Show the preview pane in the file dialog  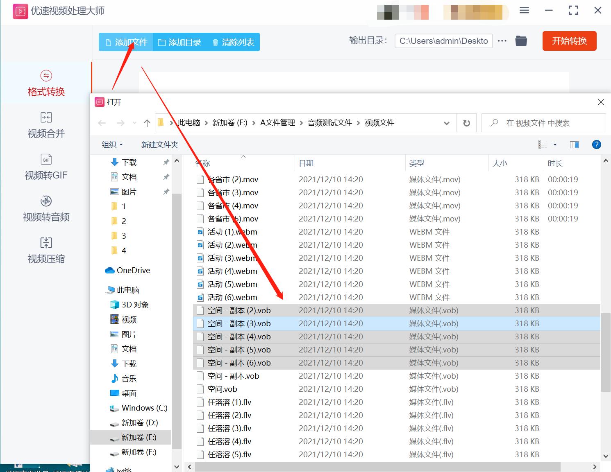pyautogui.click(x=574, y=144)
